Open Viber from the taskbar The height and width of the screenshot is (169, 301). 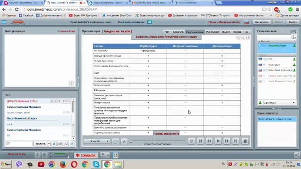click(19, 164)
